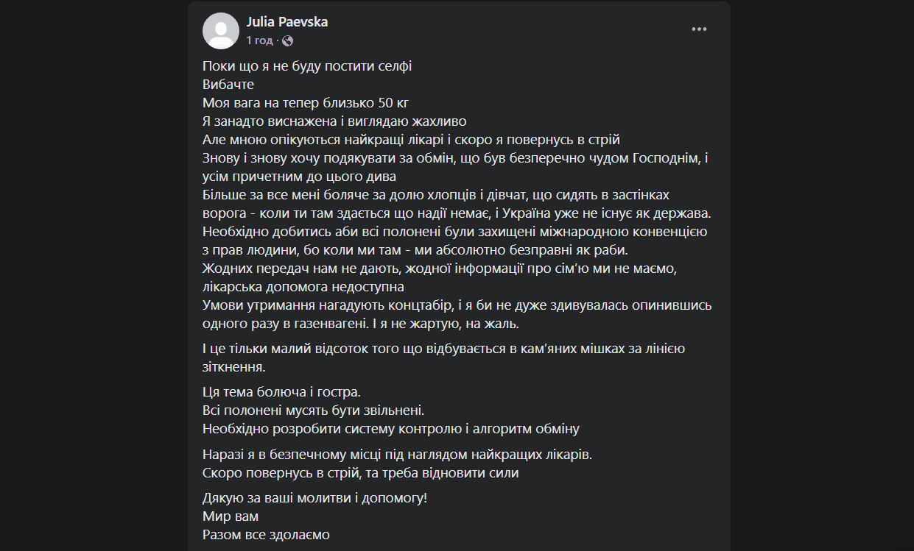Click the line starting "Необхідно добитись аби всі полонені"
Image resolution: width=914 pixels, height=551 pixels.
click(454, 231)
